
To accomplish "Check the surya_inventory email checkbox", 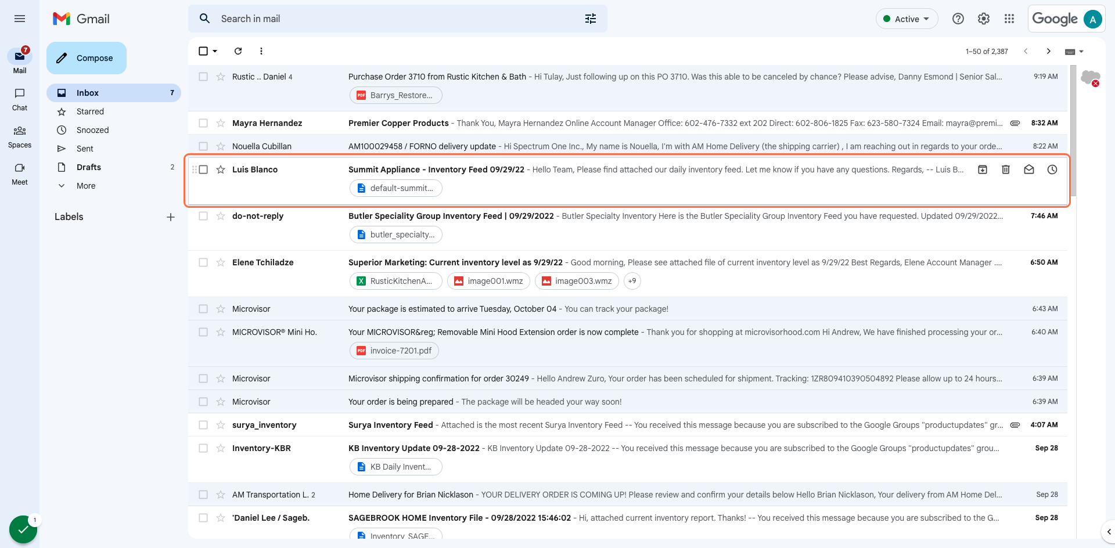I will click(x=203, y=425).
